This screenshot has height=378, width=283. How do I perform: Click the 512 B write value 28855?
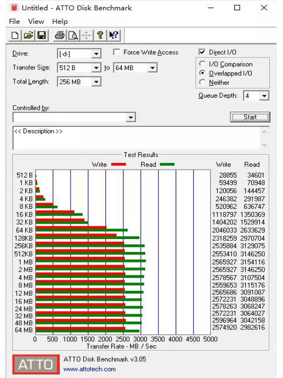[228, 175]
